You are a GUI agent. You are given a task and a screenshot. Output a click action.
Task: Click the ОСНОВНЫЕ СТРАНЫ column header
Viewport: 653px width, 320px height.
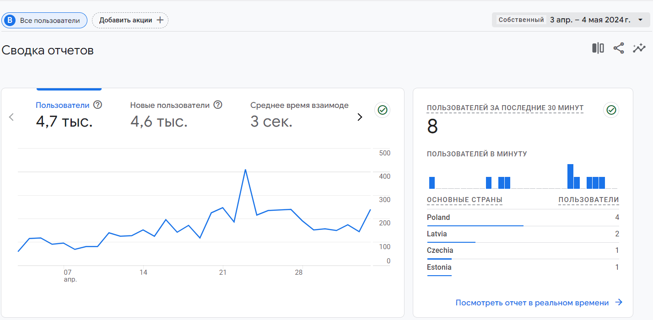[x=464, y=200]
